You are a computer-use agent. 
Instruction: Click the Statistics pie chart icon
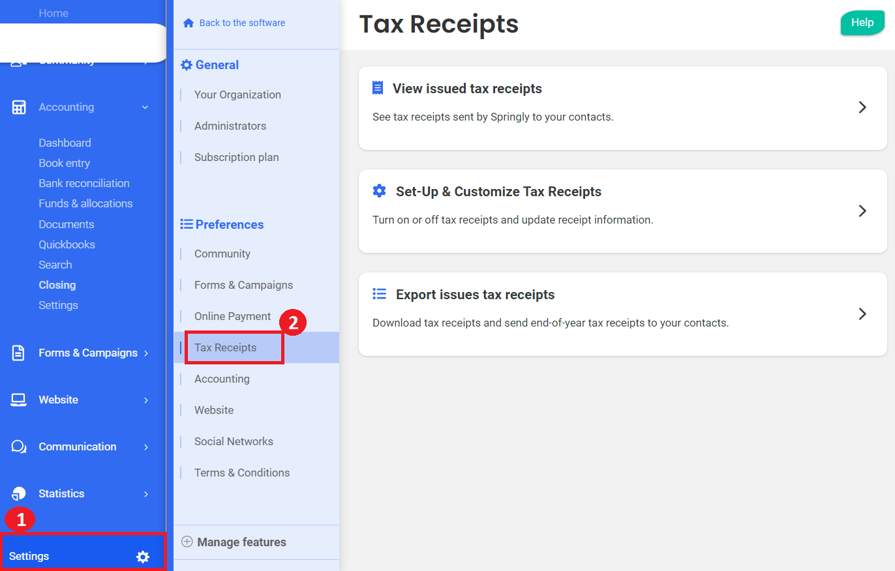[x=19, y=494]
